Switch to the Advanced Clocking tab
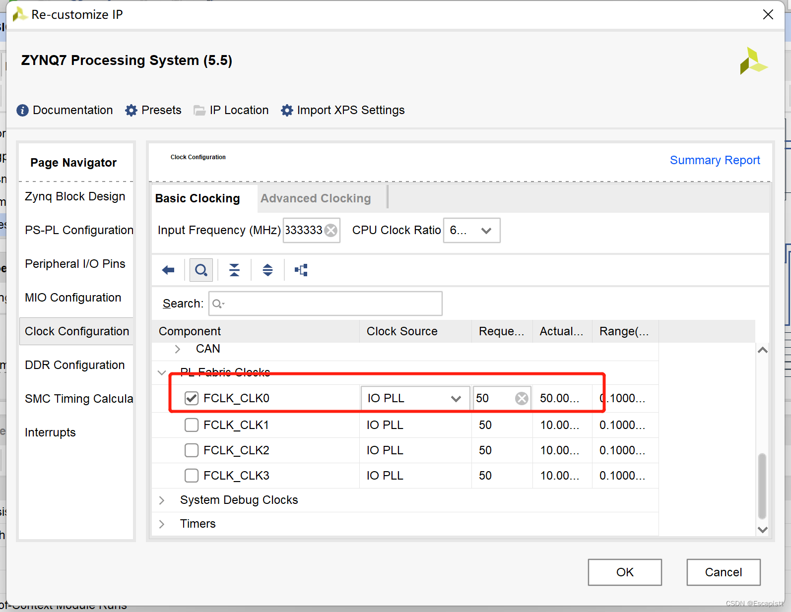 click(x=316, y=198)
